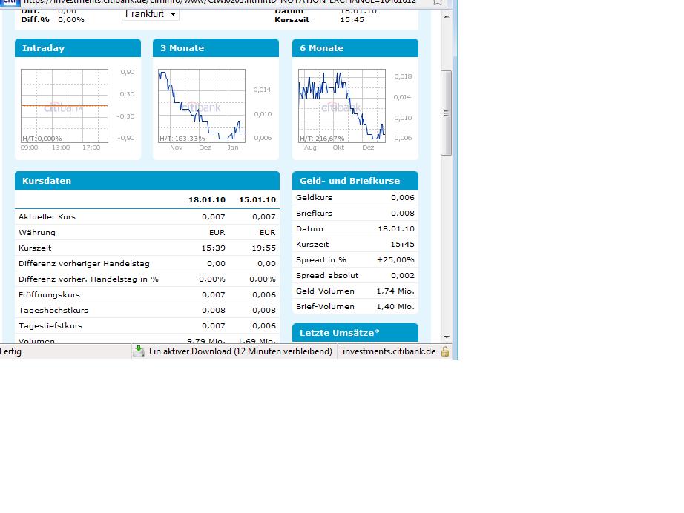Click Spread in % value +25,00%

(395, 259)
